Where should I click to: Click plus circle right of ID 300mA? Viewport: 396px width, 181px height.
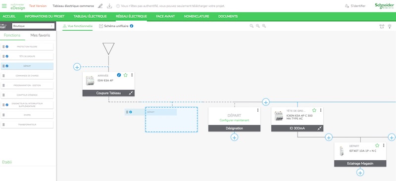coord(329,137)
